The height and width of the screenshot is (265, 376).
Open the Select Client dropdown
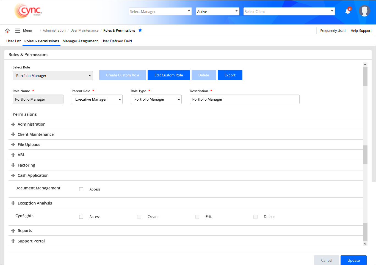pos(289,12)
